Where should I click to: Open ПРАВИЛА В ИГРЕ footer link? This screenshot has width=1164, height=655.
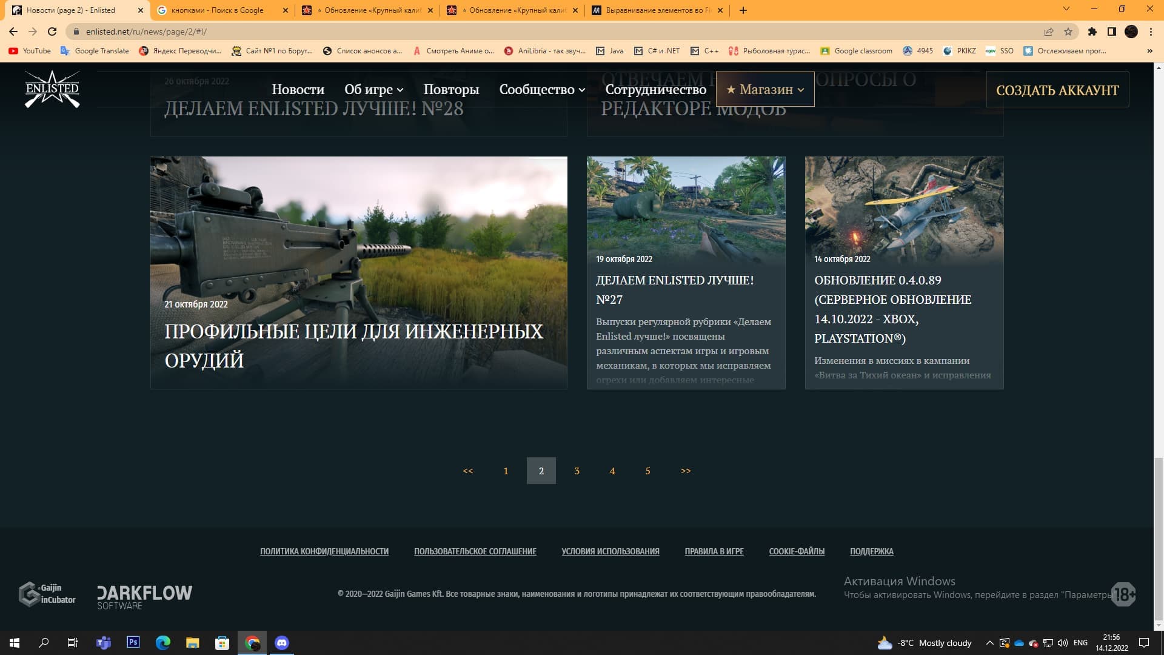point(714,551)
